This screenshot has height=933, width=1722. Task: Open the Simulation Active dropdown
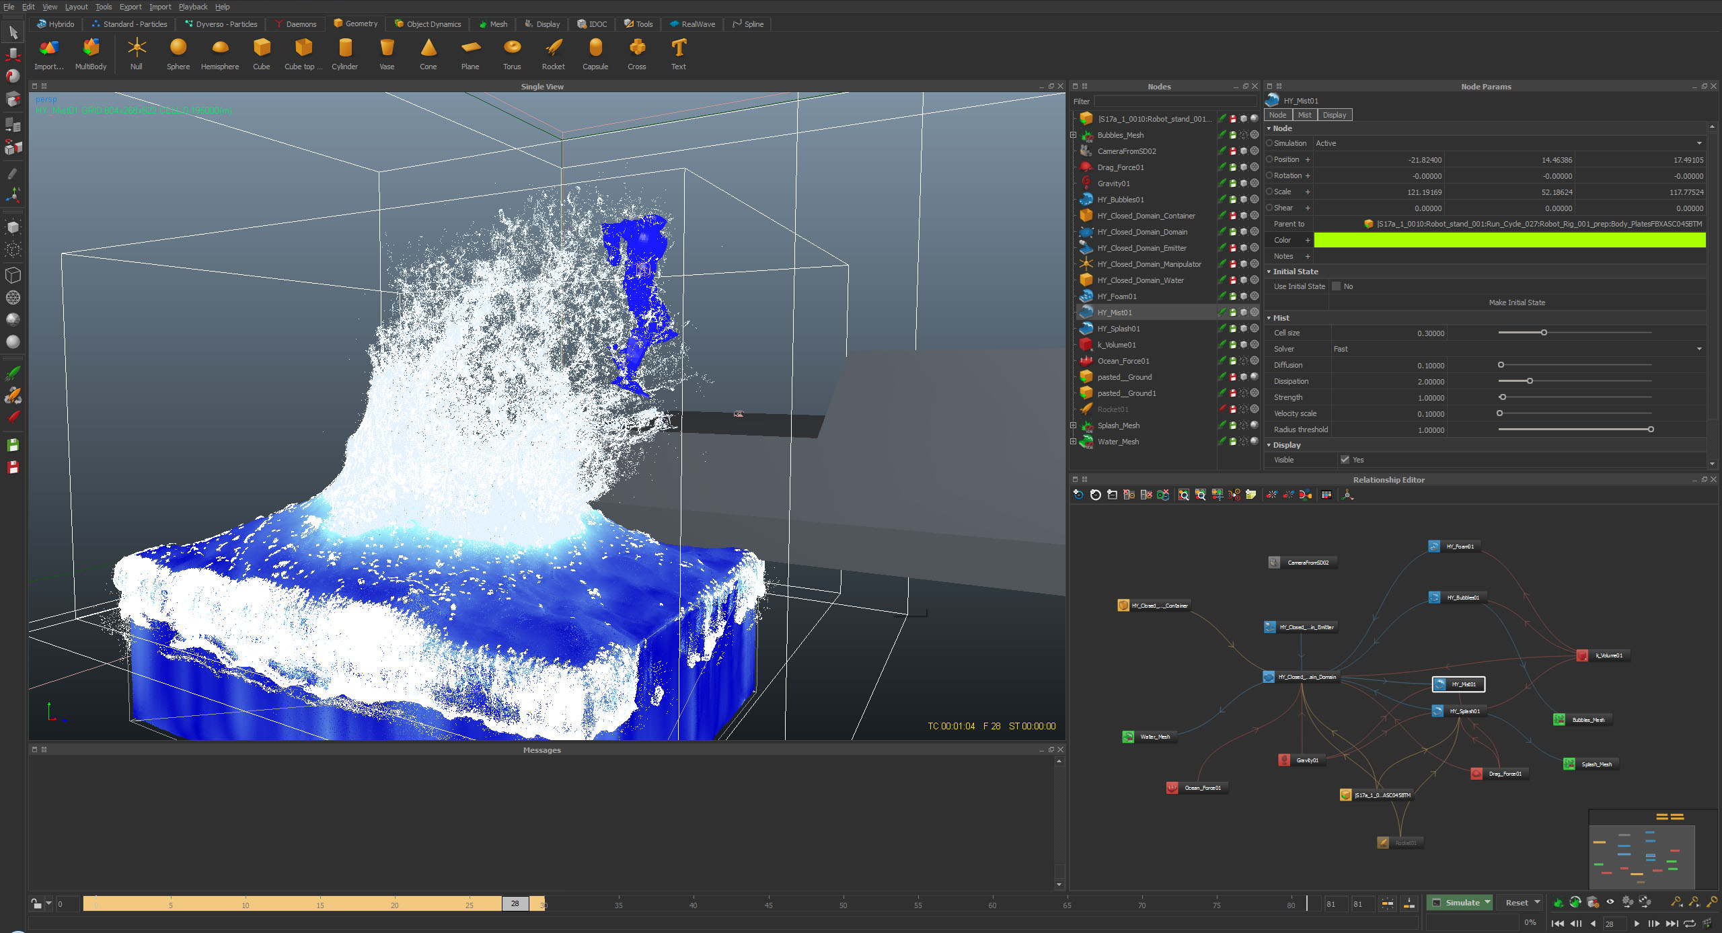pos(1507,143)
